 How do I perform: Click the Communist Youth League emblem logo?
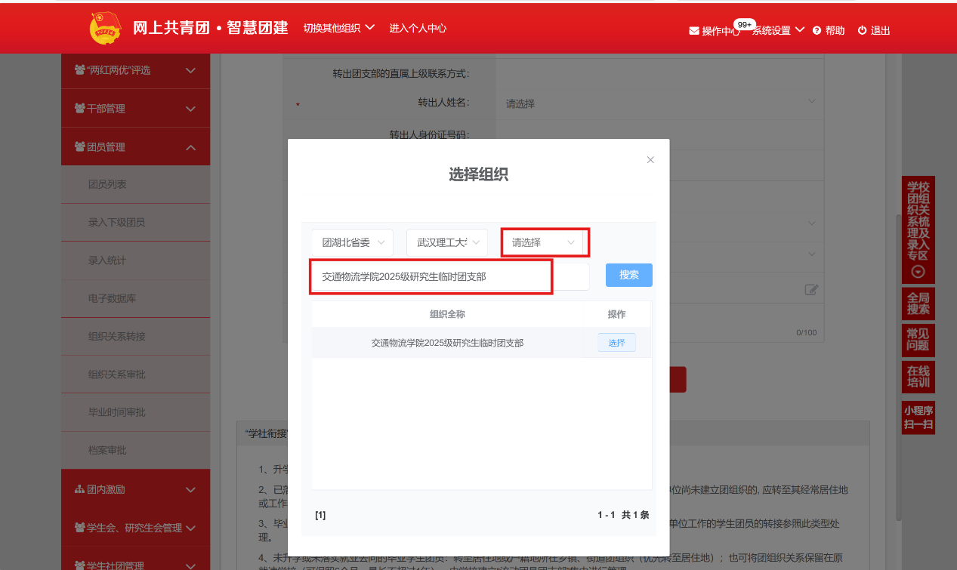coord(105,29)
